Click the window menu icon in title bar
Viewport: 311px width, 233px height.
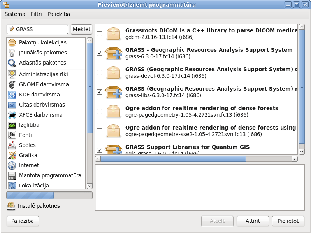pyautogui.click(x=6, y=5)
